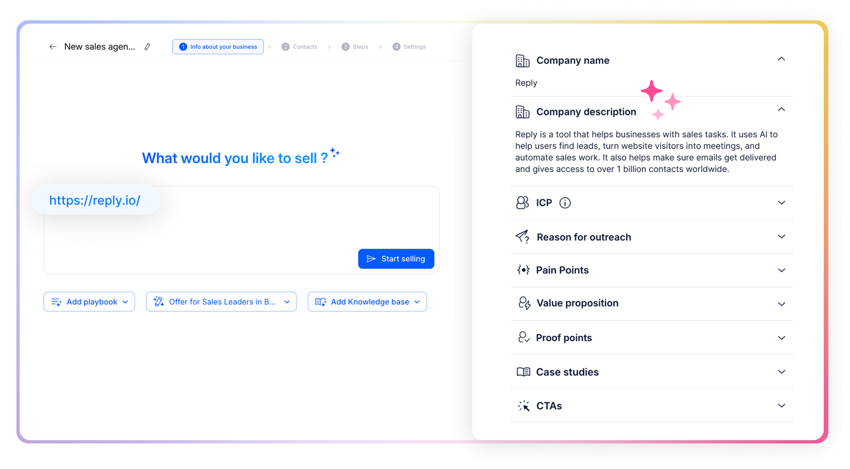Open the Add Knowledge base dropdown
The width and height of the screenshot is (850, 469).
367,302
